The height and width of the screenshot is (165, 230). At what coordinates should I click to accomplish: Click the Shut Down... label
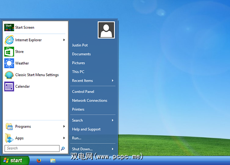point(82,149)
